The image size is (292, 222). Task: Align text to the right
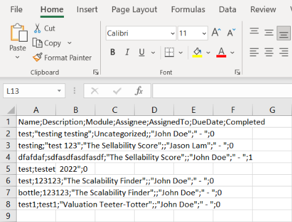click(283, 52)
